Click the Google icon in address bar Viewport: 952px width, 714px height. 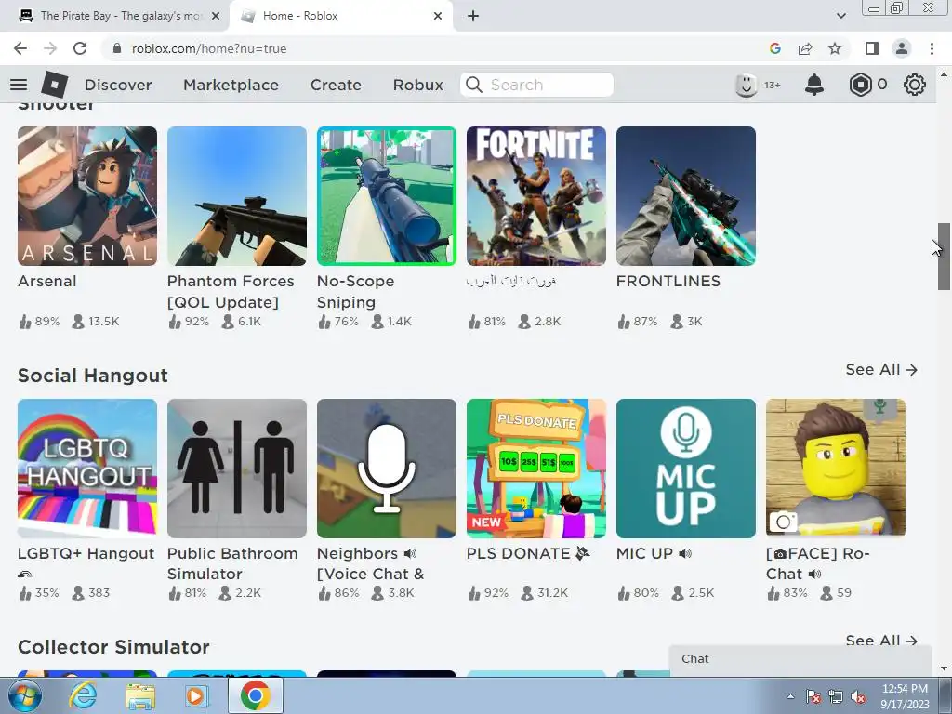(774, 48)
